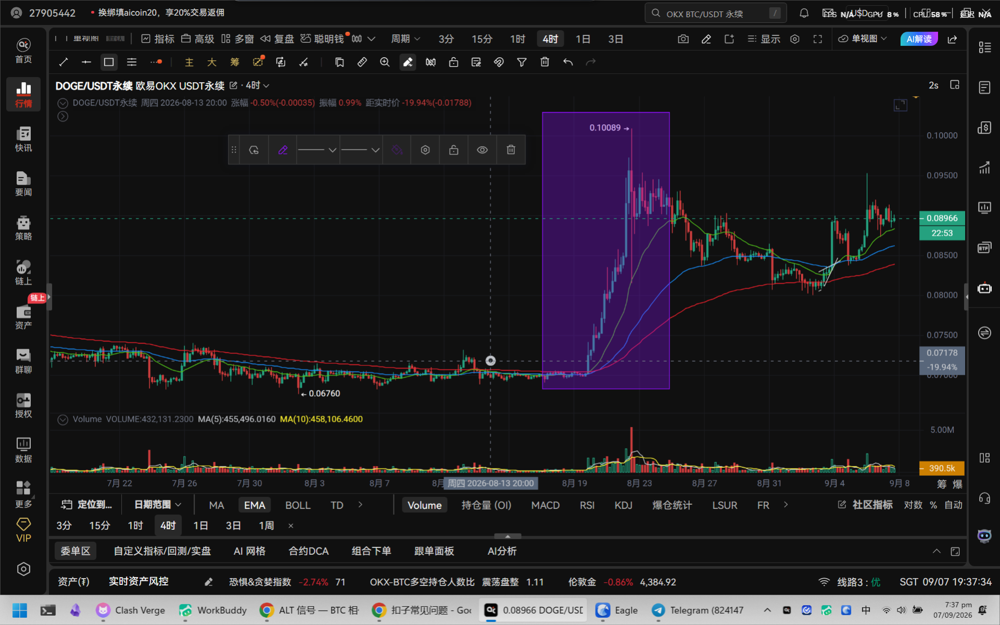Delete selected drawing in floating toolbar
Image resolution: width=1000 pixels, height=625 pixels.
(511, 150)
